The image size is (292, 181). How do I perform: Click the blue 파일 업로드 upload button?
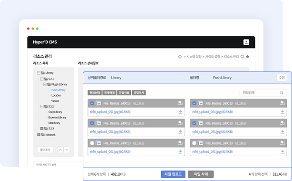point(173,174)
